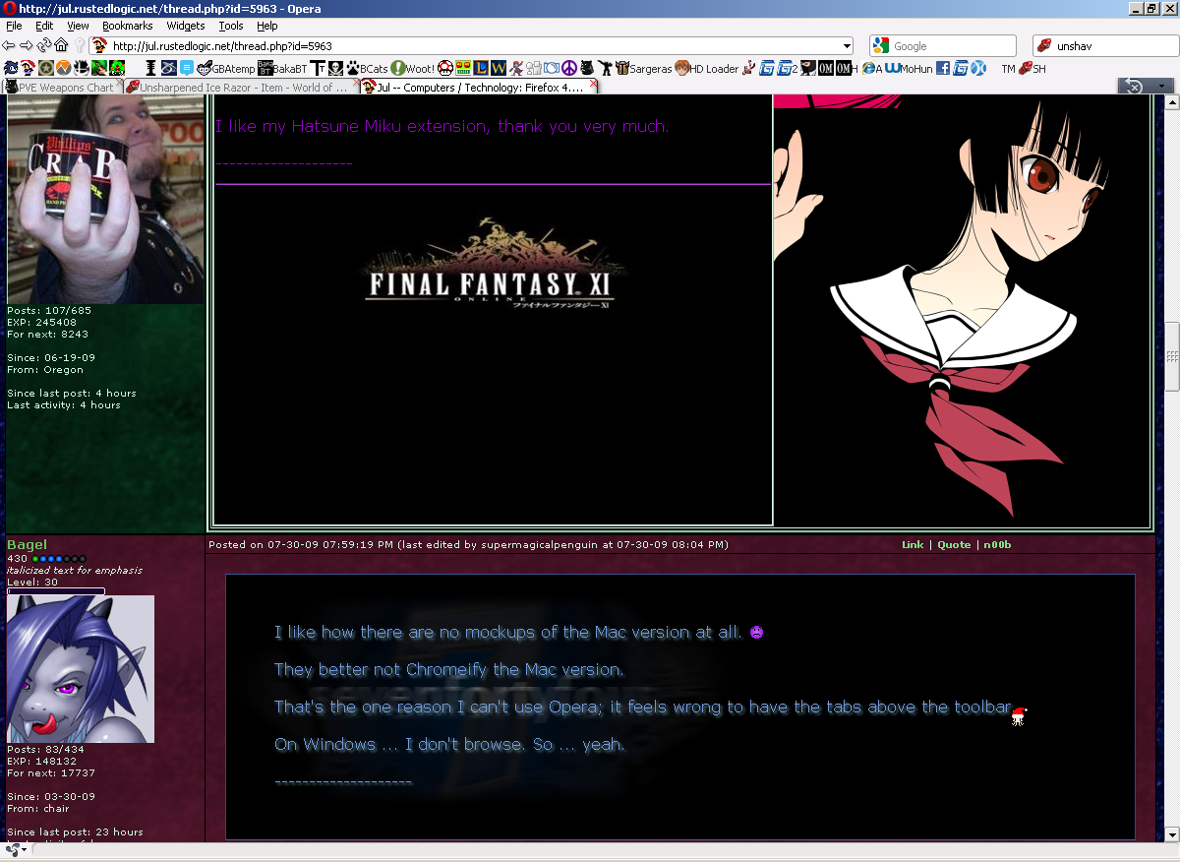
Task: Click the Home button in the navigation toolbar
Action: [61, 45]
